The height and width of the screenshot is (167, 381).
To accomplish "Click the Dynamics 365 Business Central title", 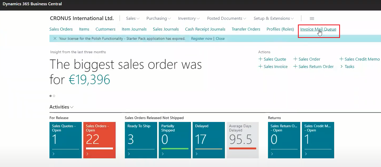I will [32, 4].
